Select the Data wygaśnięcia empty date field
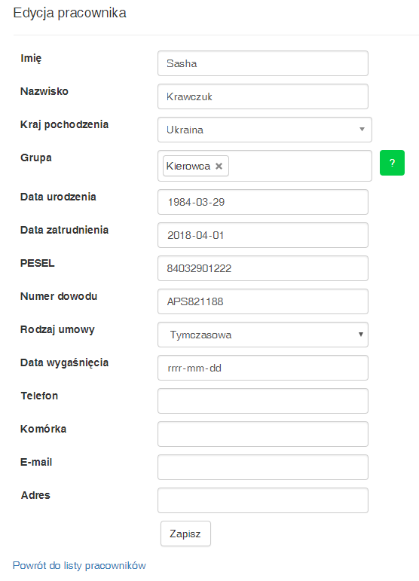Screen dimensions: 419x581 (263, 368)
